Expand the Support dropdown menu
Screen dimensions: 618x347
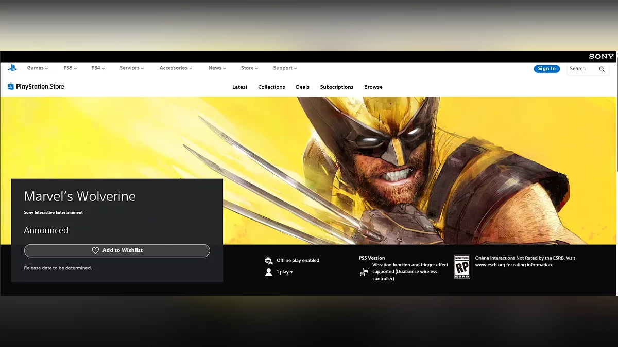(285, 68)
